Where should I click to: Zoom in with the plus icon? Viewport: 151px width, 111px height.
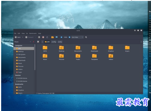coord(70,37)
